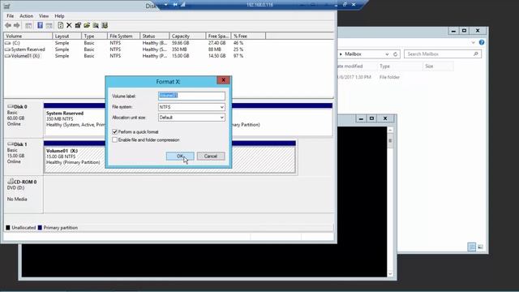Click the Forward arrow in Disk Management toolbar

point(16,25)
